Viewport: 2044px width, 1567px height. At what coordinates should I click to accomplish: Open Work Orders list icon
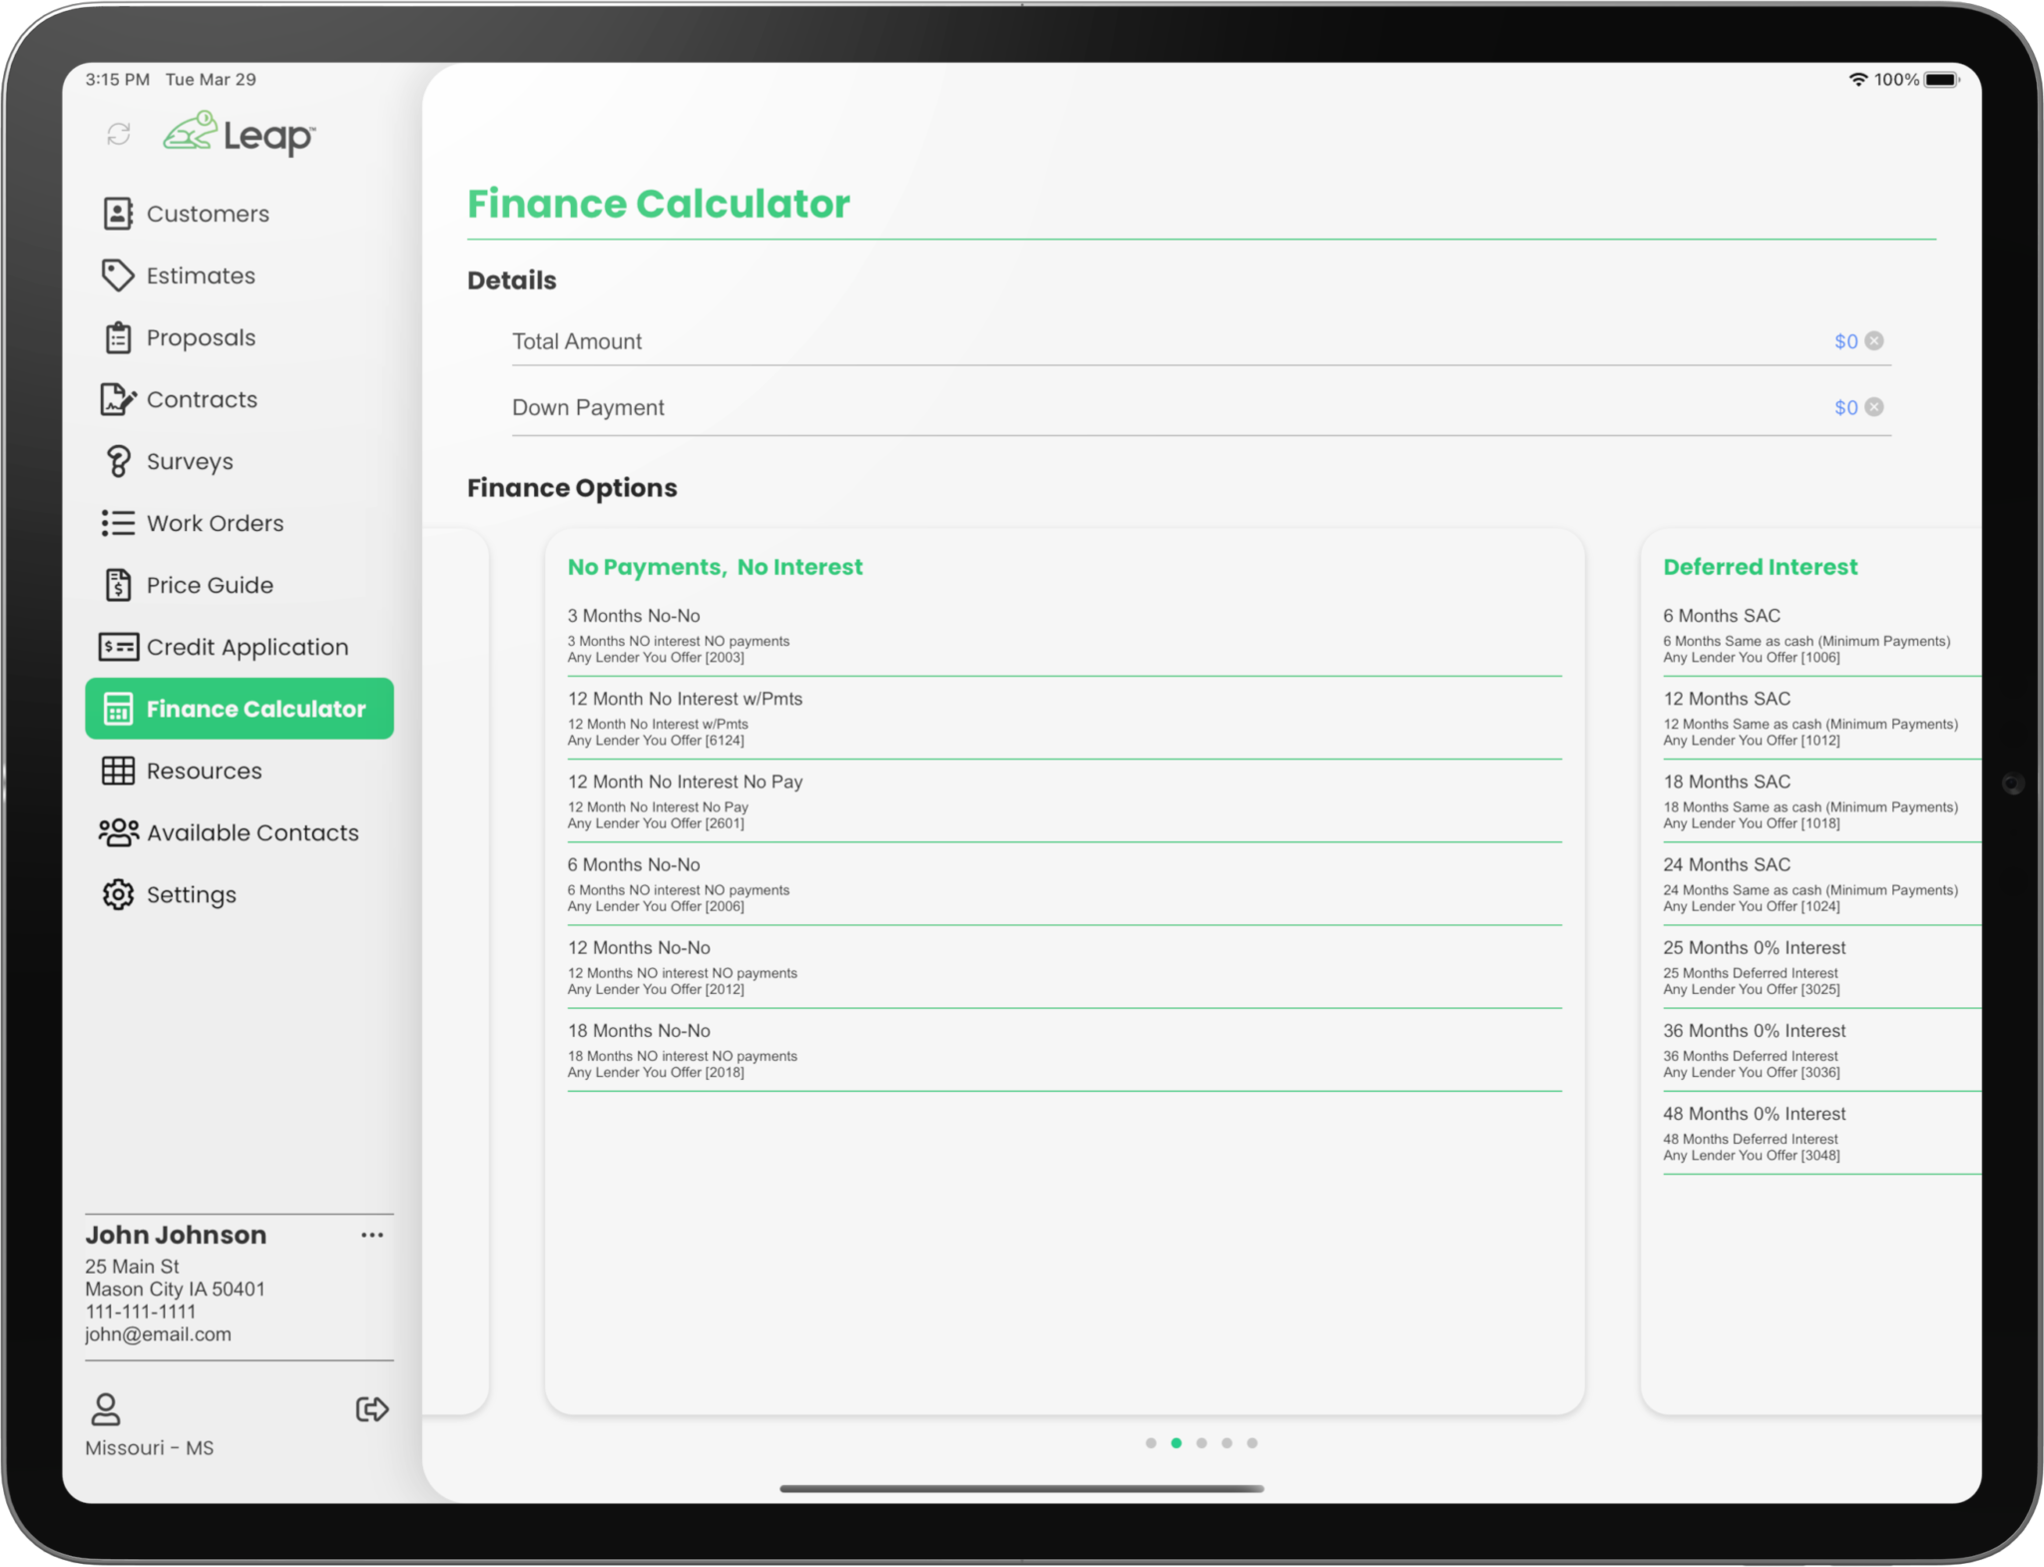pyautogui.click(x=118, y=523)
